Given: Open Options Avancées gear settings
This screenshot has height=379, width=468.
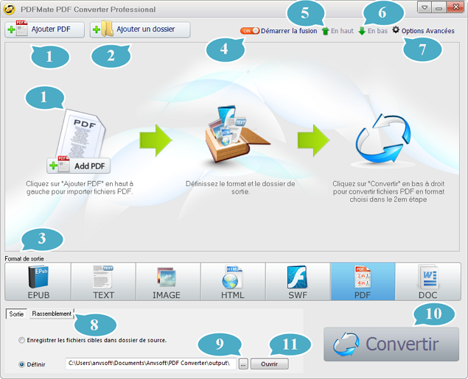Looking at the screenshot, I should pyautogui.click(x=423, y=30).
